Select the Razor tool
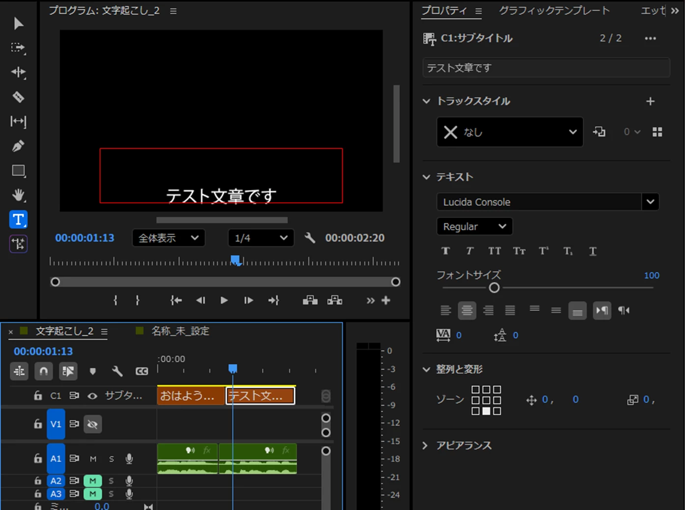Screen dimensions: 685x510 [19, 97]
